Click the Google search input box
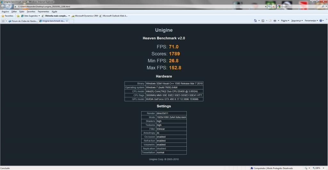328x170 pixels. pos(300,6)
